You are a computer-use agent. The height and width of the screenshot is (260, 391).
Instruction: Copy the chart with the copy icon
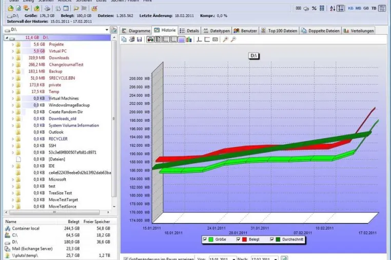click(x=124, y=39)
